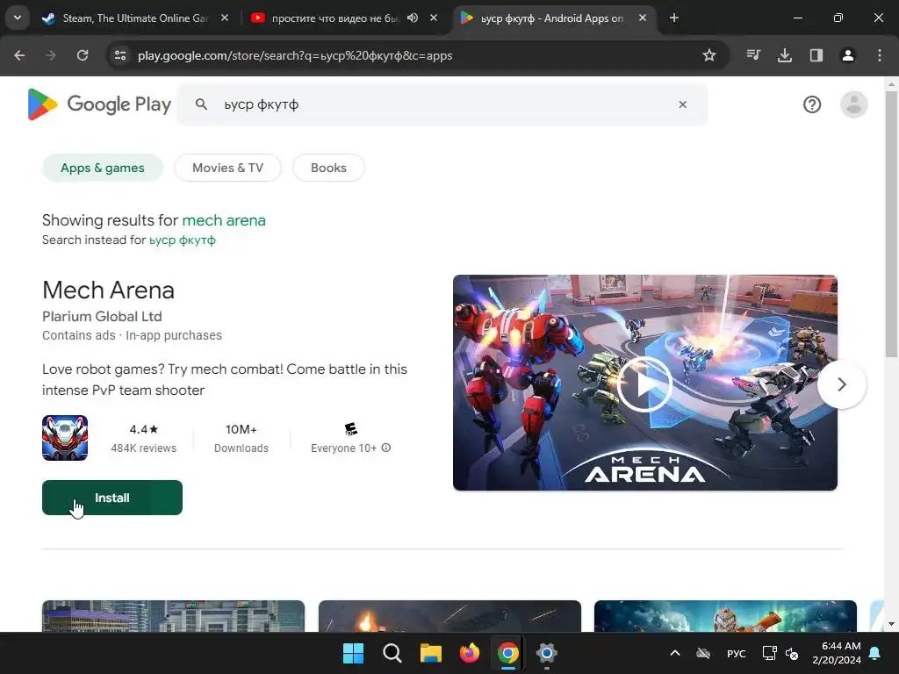
Task: Bookmark this page with the star
Action: (709, 55)
